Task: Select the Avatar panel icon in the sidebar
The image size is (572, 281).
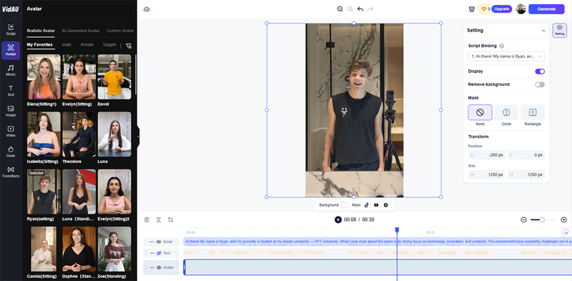Action: coord(11,50)
